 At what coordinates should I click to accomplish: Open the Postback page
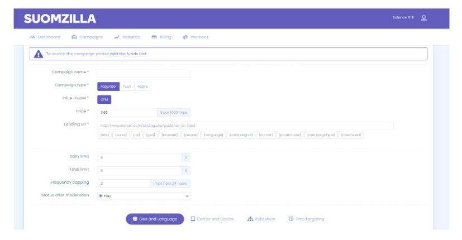pyautogui.click(x=196, y=37)
